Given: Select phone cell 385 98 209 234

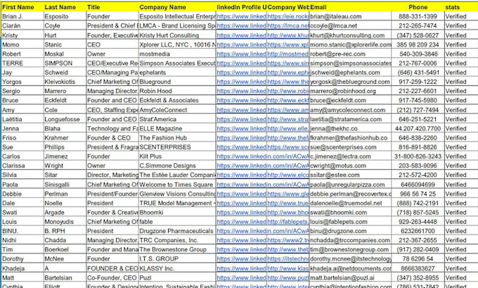Looking at the screenshot, I should coord(418,44).
